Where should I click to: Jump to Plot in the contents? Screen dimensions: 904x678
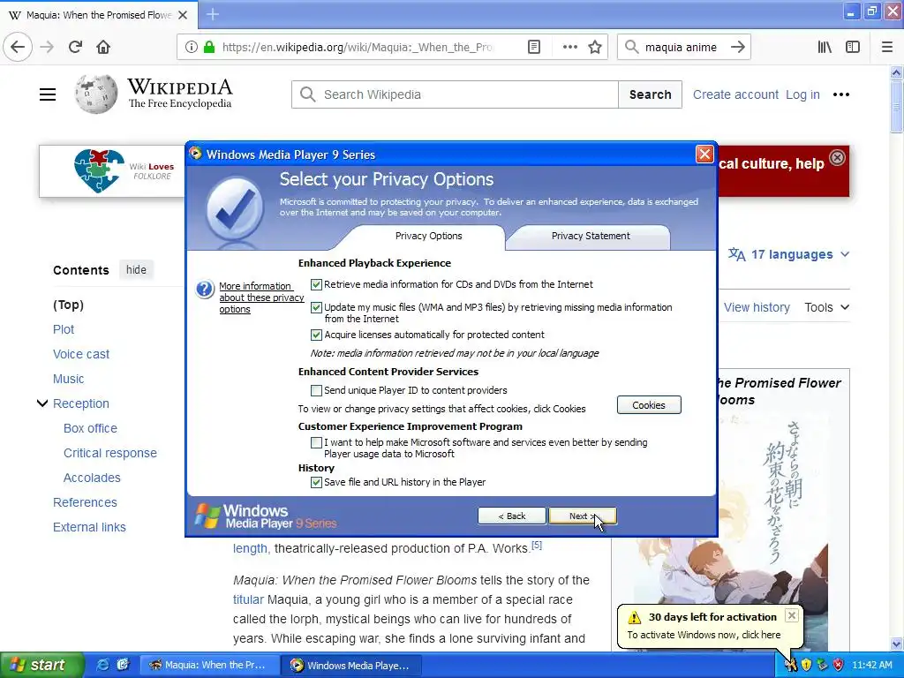coord(64,329)
